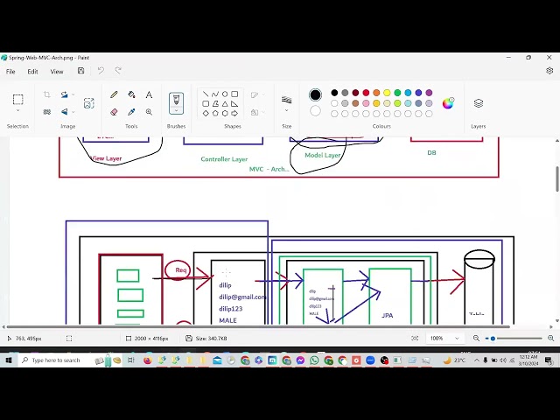Select the Fill bucket tool
The height and width of the screenshot is (420, 560).
(131, 94)
